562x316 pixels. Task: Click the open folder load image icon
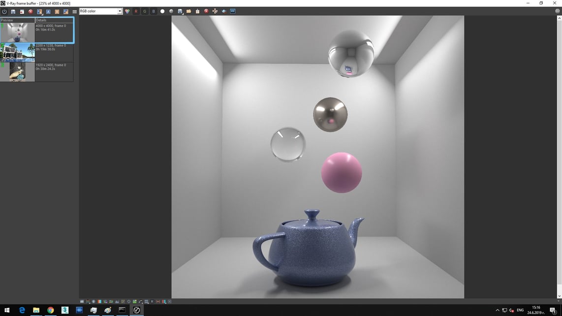(x=188, y=11)
